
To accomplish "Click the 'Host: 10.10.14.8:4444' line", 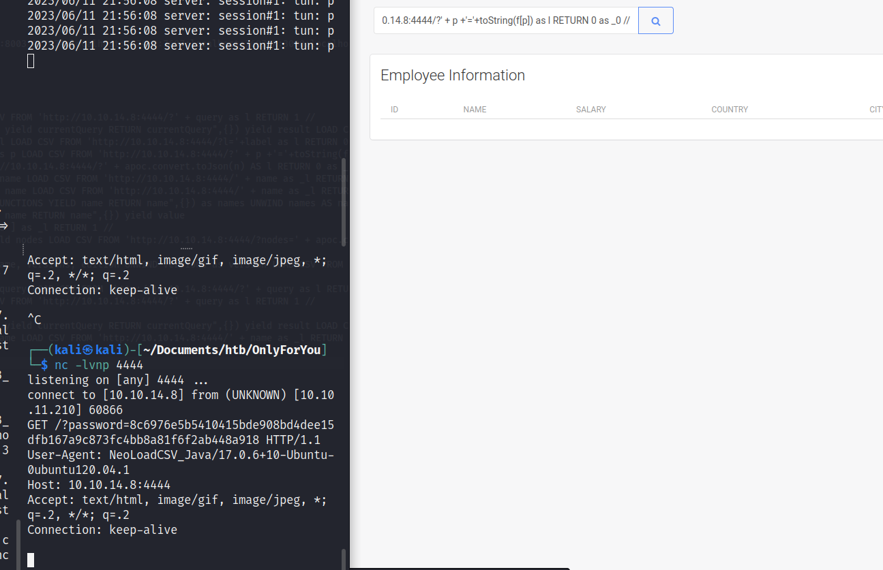I will 99,485.
